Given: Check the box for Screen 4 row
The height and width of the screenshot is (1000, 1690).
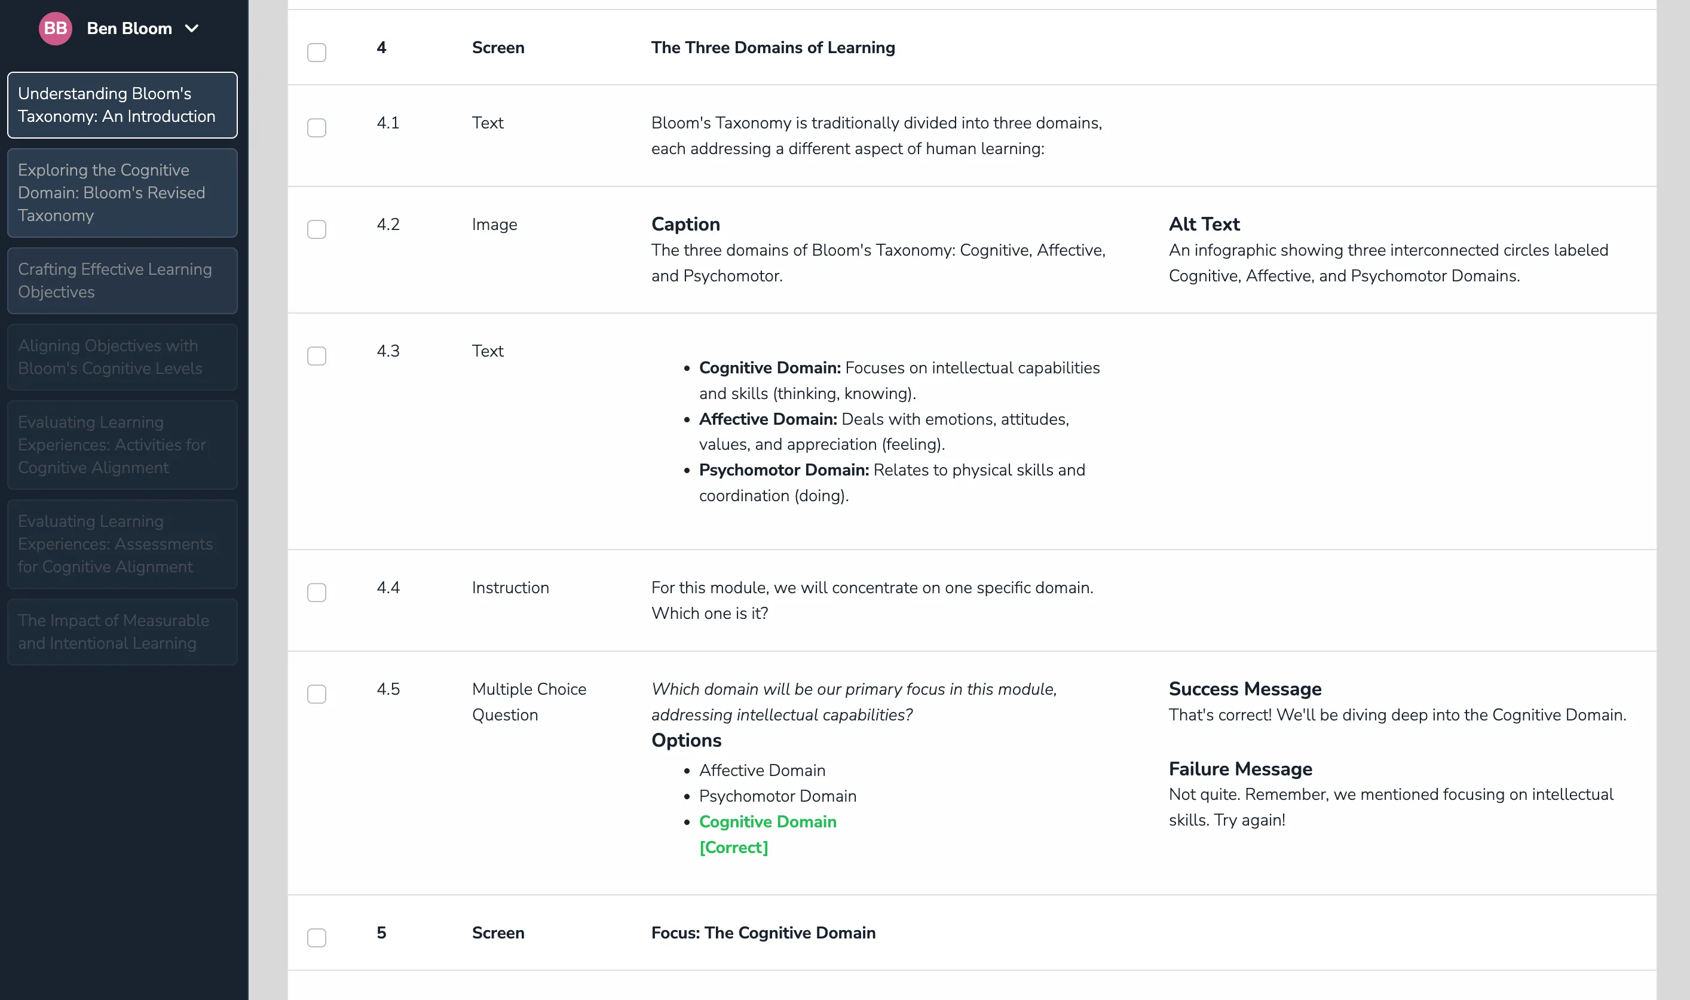Looking at the screenshot, I should pos(316,53).
